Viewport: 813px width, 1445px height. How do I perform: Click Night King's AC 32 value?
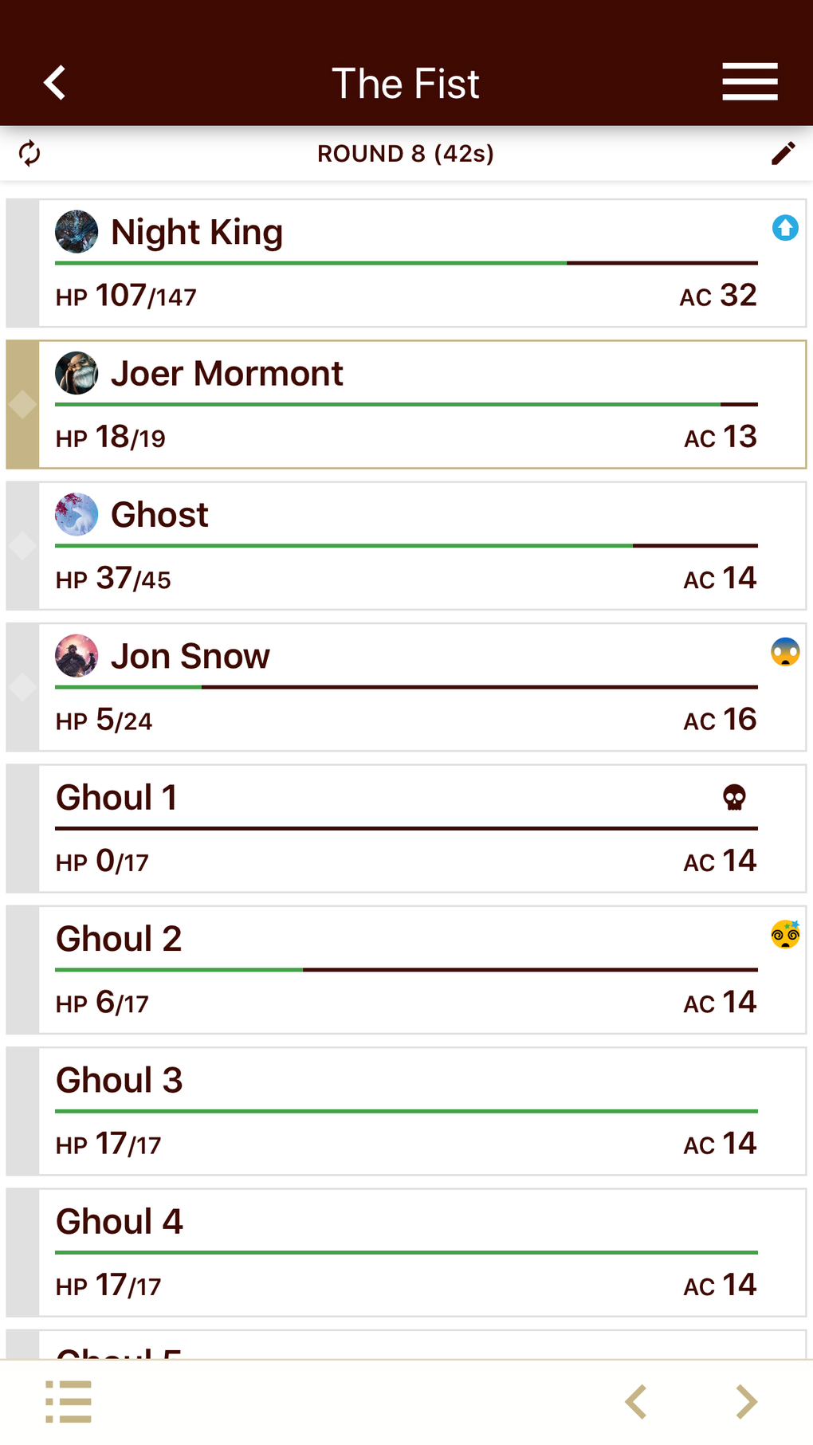tap(717, 296)
